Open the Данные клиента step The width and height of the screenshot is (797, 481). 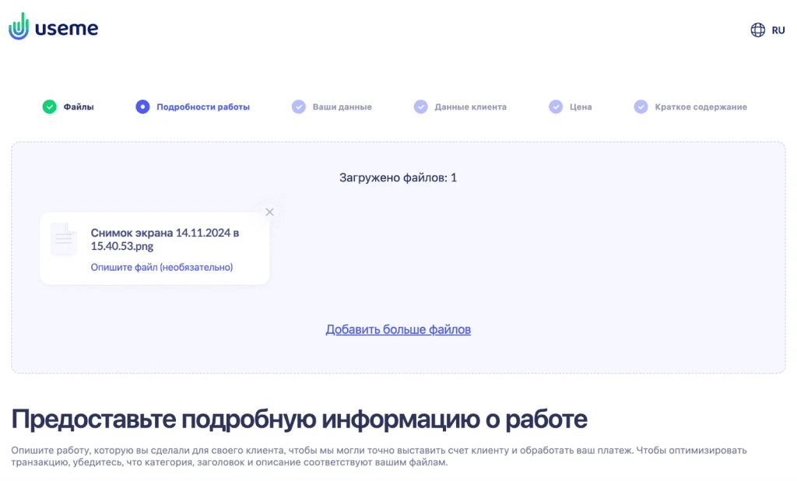click(x=470, y=107)
